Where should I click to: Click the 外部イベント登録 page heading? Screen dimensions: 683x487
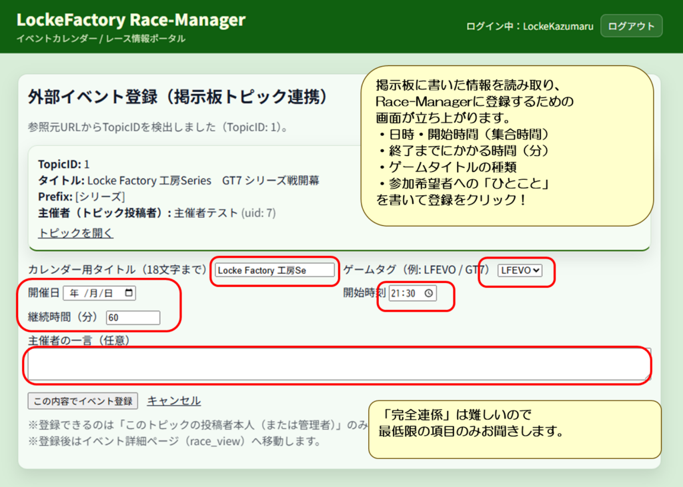(178, 97)
